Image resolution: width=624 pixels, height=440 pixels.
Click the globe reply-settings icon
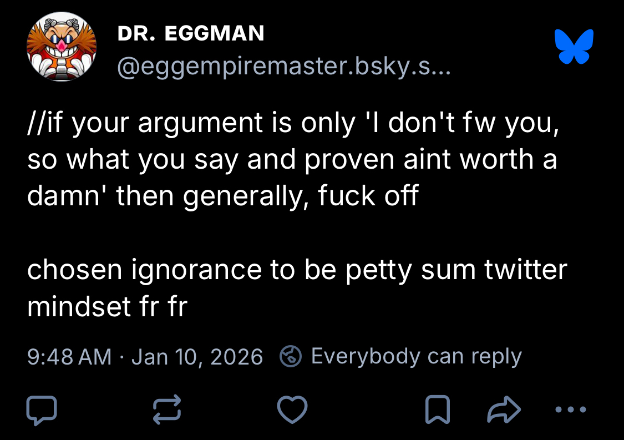290,356
